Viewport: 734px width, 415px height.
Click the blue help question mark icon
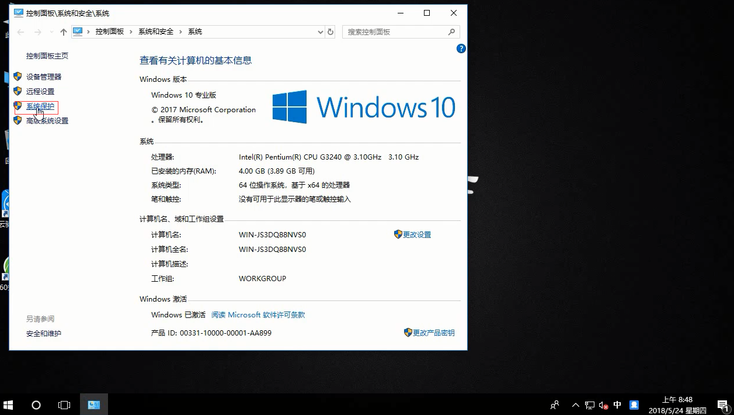pyautogui.click(x=461, y=49)
